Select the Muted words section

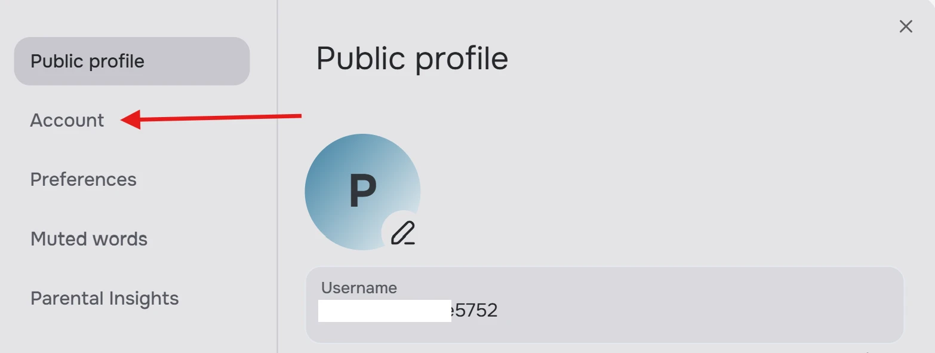tap(89, 238)
